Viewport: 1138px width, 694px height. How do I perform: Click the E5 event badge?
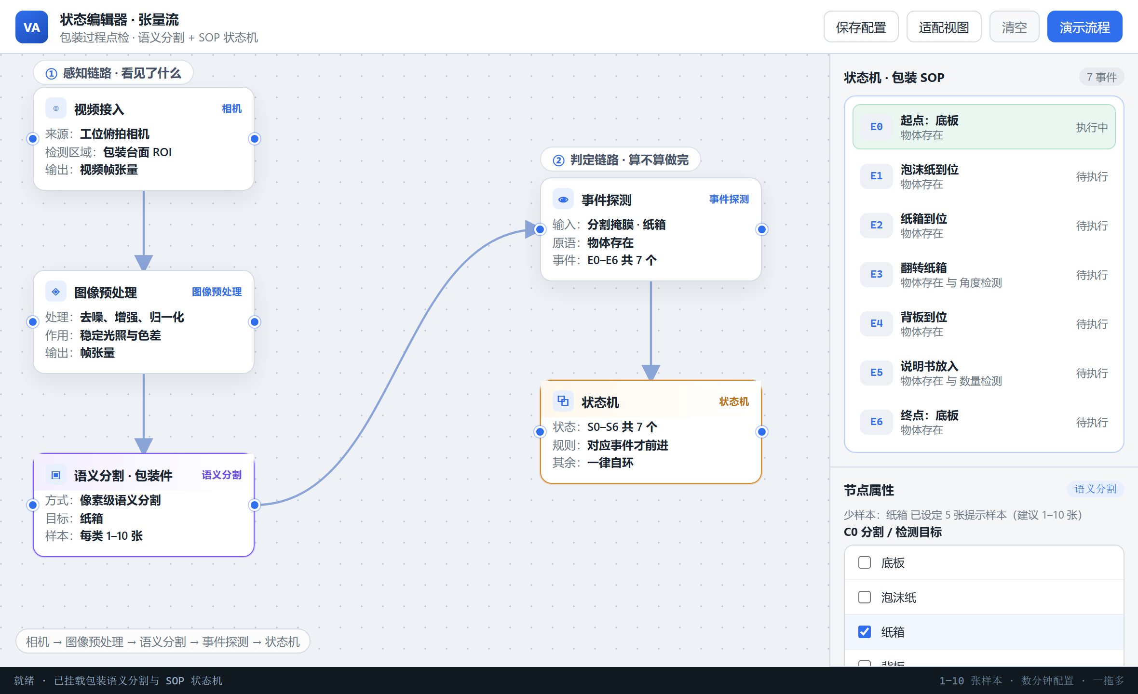tap(877, 373)
